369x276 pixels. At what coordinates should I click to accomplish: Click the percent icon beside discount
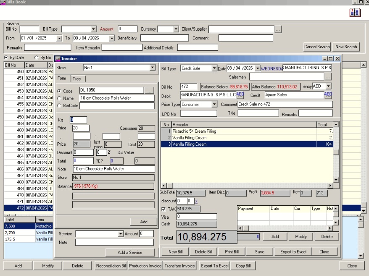(x=196, y=201)
